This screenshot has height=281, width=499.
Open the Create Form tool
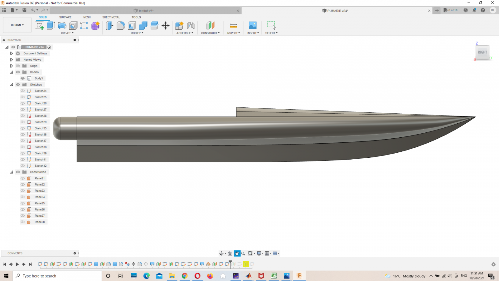[x=95, y=26]
